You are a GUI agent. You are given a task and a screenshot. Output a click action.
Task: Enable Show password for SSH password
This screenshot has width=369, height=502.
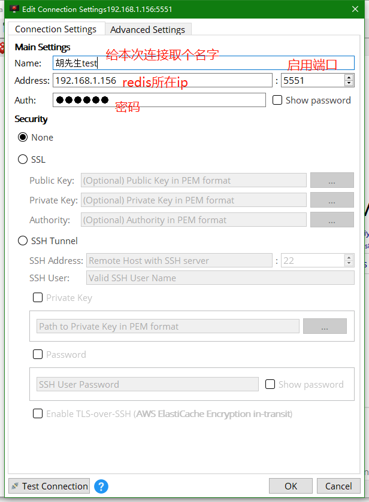(x=270, y=384)
